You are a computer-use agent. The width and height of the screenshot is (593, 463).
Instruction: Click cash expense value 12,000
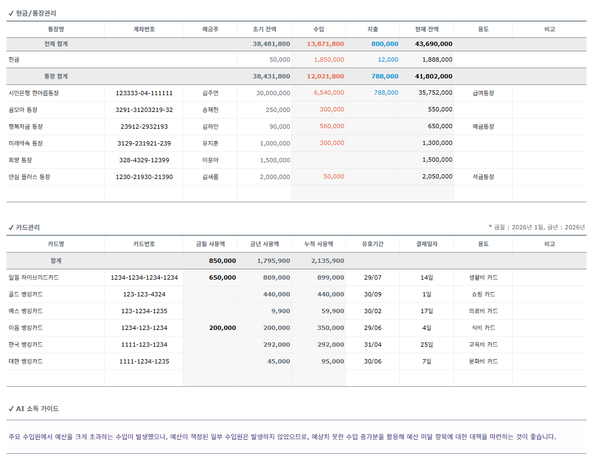pos(388,59)
